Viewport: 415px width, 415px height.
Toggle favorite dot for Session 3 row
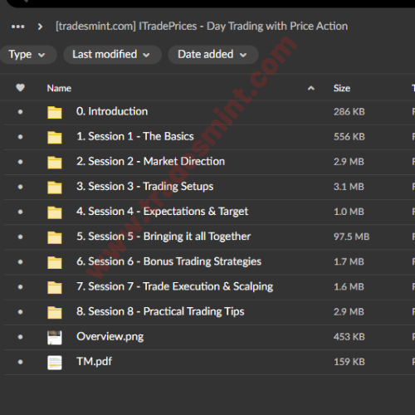tap(20, 187)
